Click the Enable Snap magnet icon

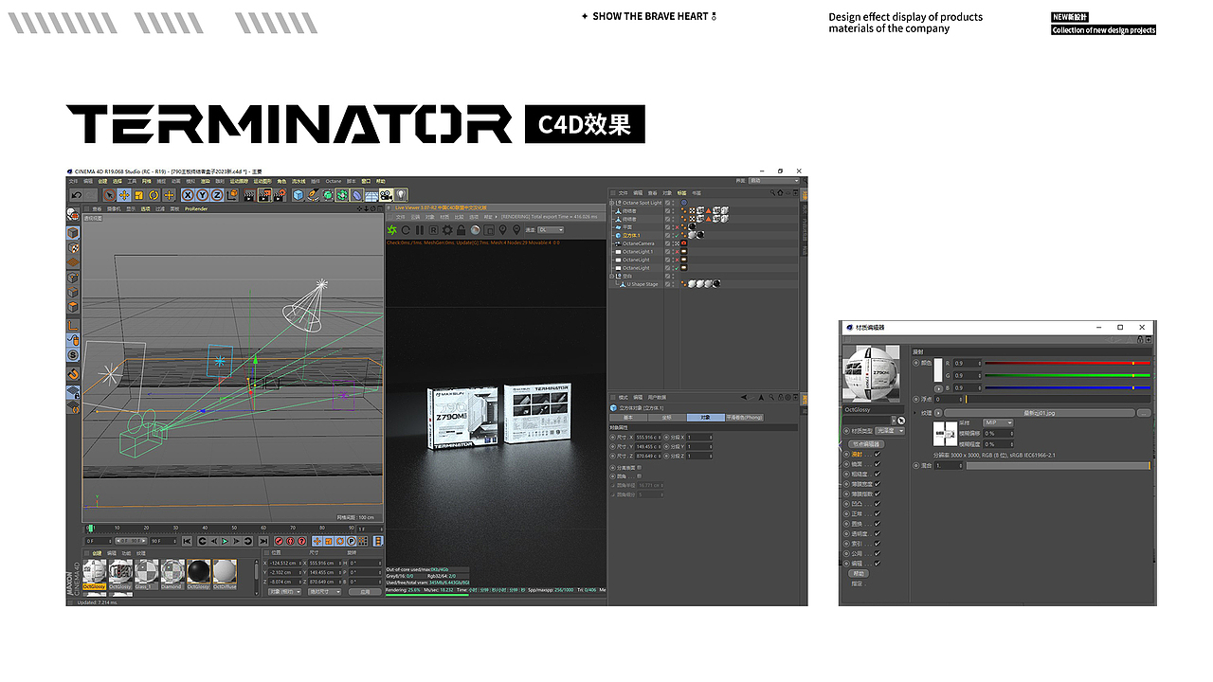coord(72,373)
